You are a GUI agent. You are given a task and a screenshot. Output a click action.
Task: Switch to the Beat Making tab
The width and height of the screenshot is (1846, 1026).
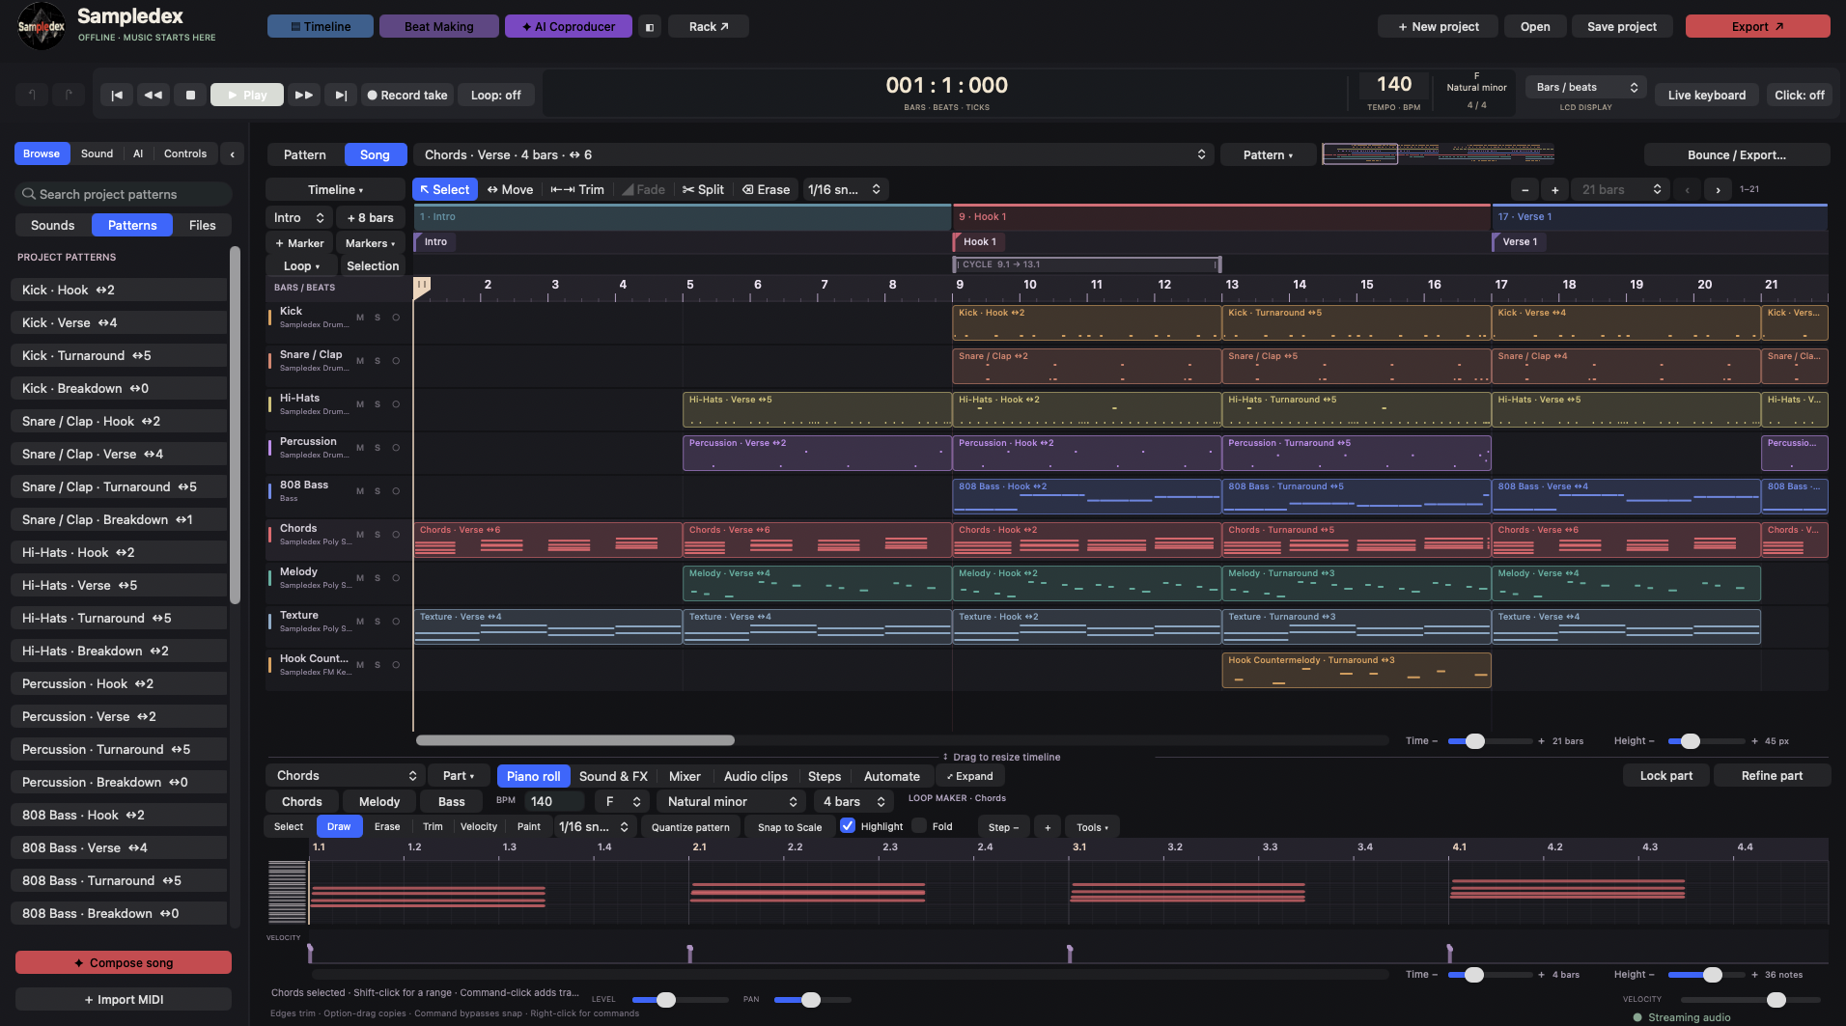[x=439, y=26]
